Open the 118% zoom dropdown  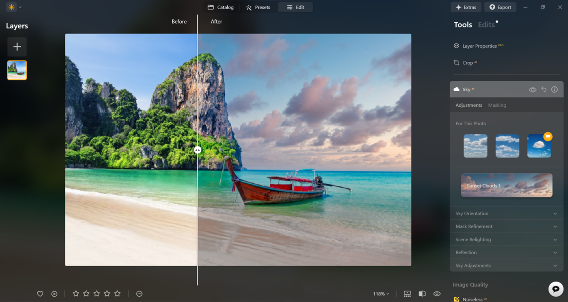pyautogui.click(x=381, y=294)
